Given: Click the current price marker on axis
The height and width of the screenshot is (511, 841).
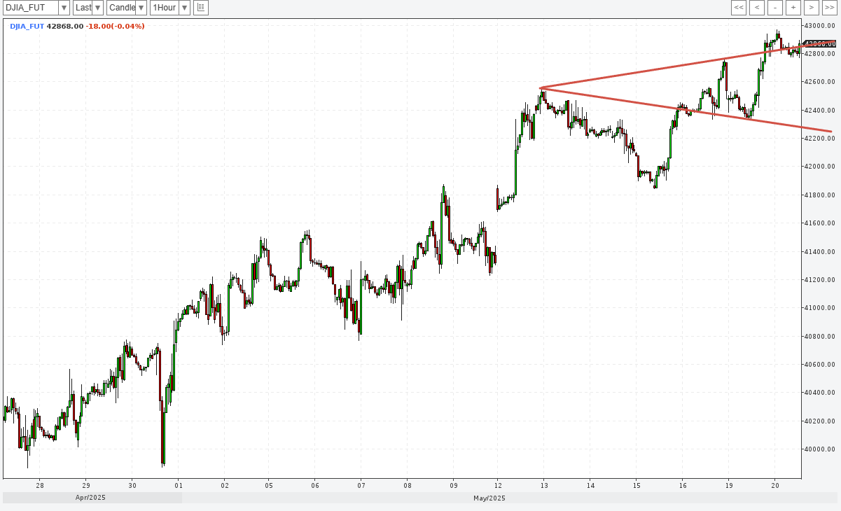Looking at the screenshot, I should pos(820,43).
